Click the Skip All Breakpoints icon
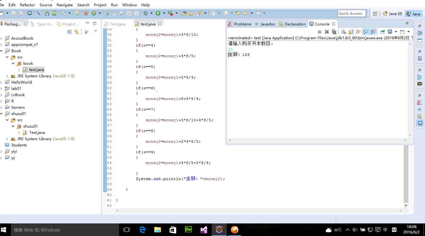The image size is (425, 236). (38, 13)
